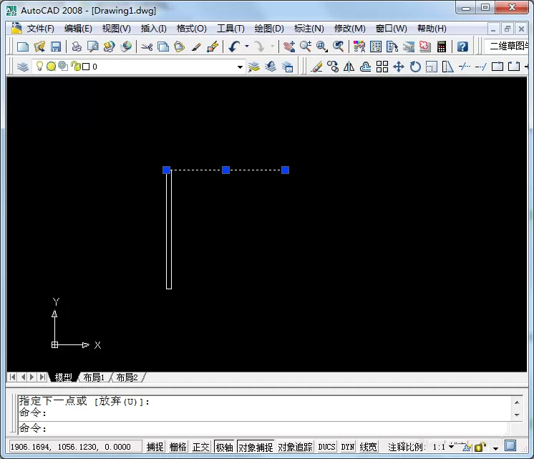Toggle 极轴 polar tracking

pos(224,447)
